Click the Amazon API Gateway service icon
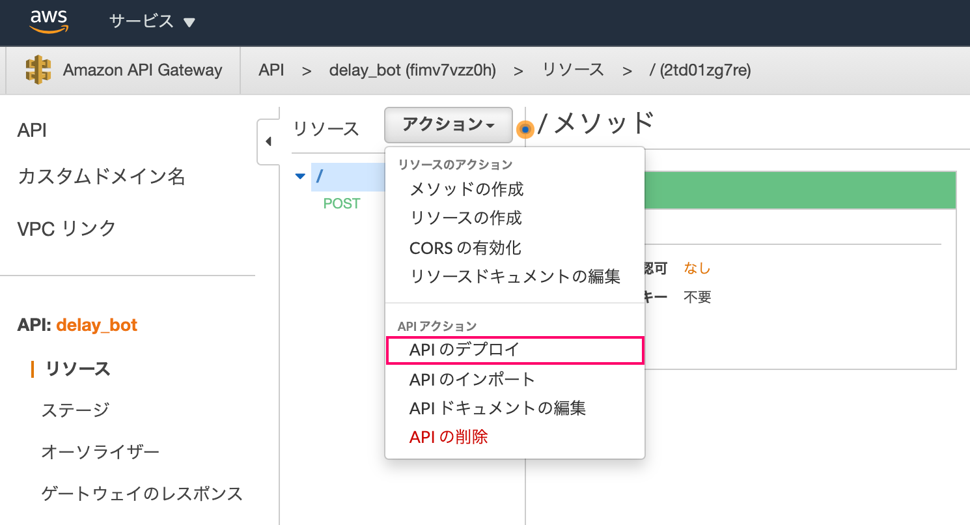The image size is (970, 525). click(37, 70)
